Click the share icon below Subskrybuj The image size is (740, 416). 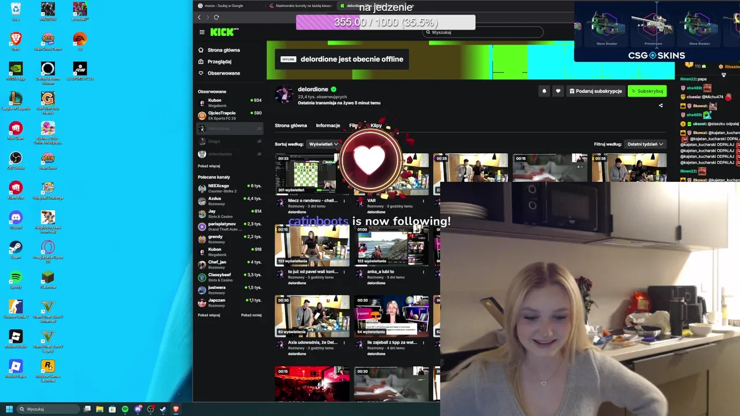tap(661, 105)
